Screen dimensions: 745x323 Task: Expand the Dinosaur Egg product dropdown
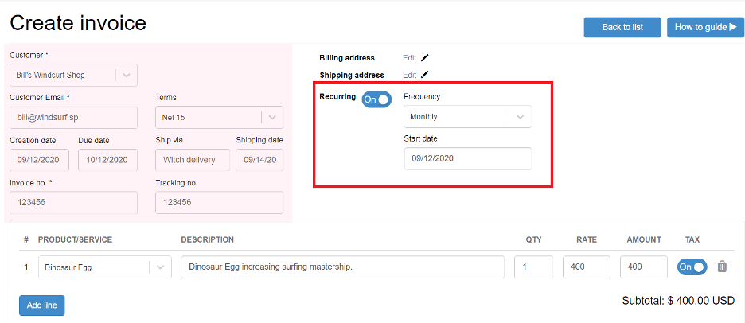[x=104, y=267]
